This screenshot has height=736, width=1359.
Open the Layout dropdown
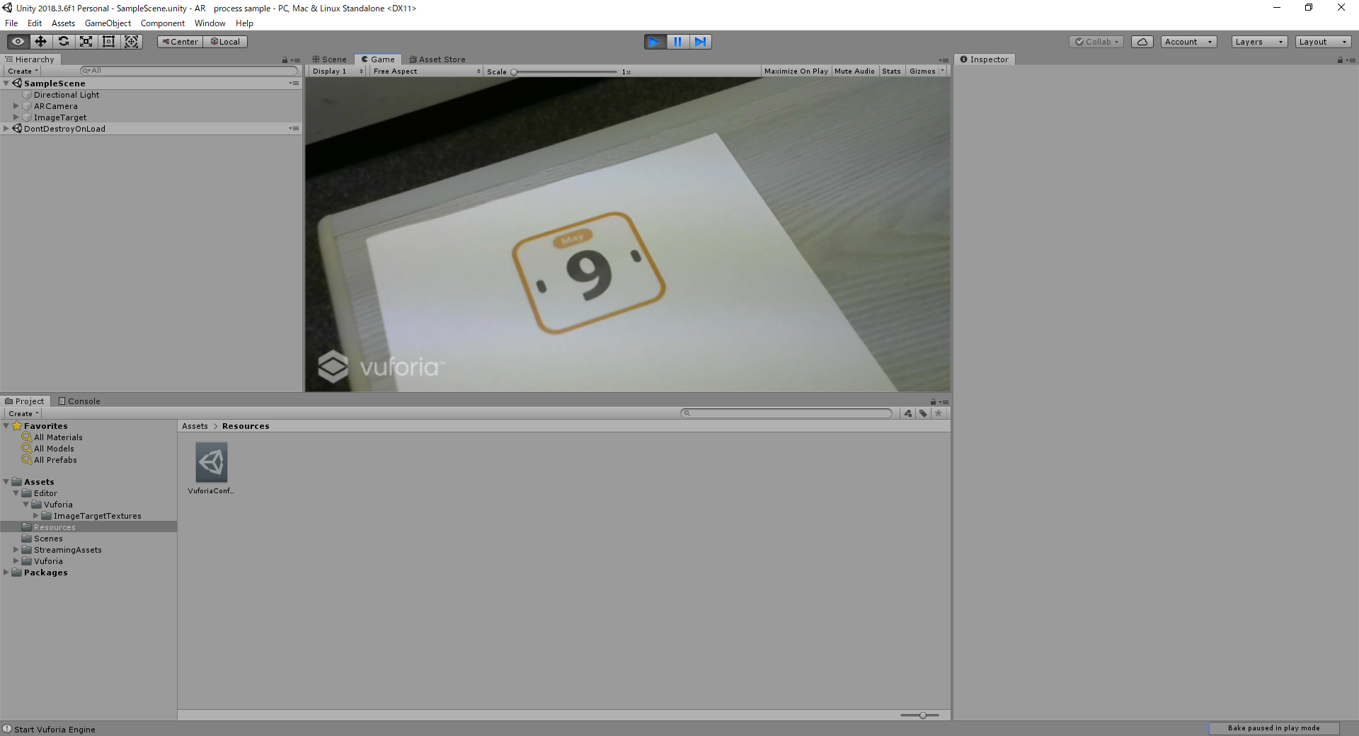pyautogui.click(x=1323, y=42)
